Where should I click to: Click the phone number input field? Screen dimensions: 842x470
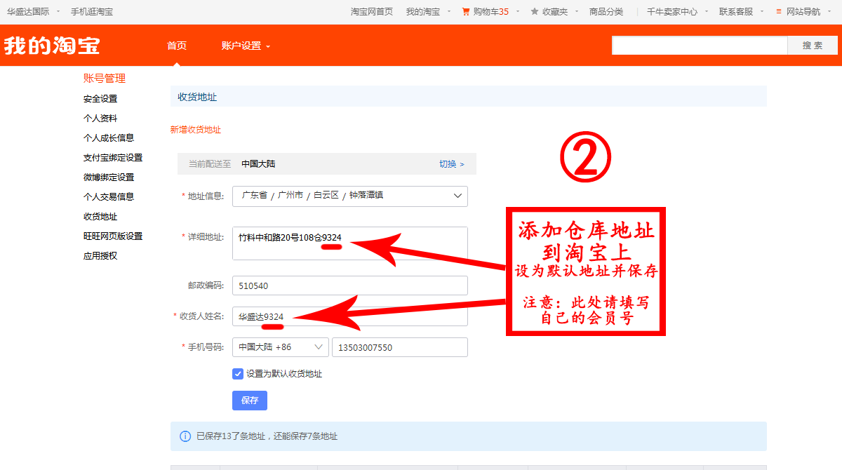click(x=400, y=347)
